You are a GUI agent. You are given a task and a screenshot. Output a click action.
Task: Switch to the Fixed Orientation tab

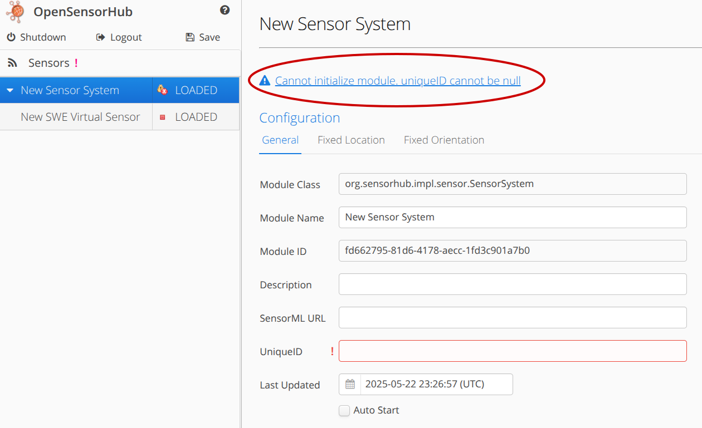pyautogui.click(x=443, y=140)
